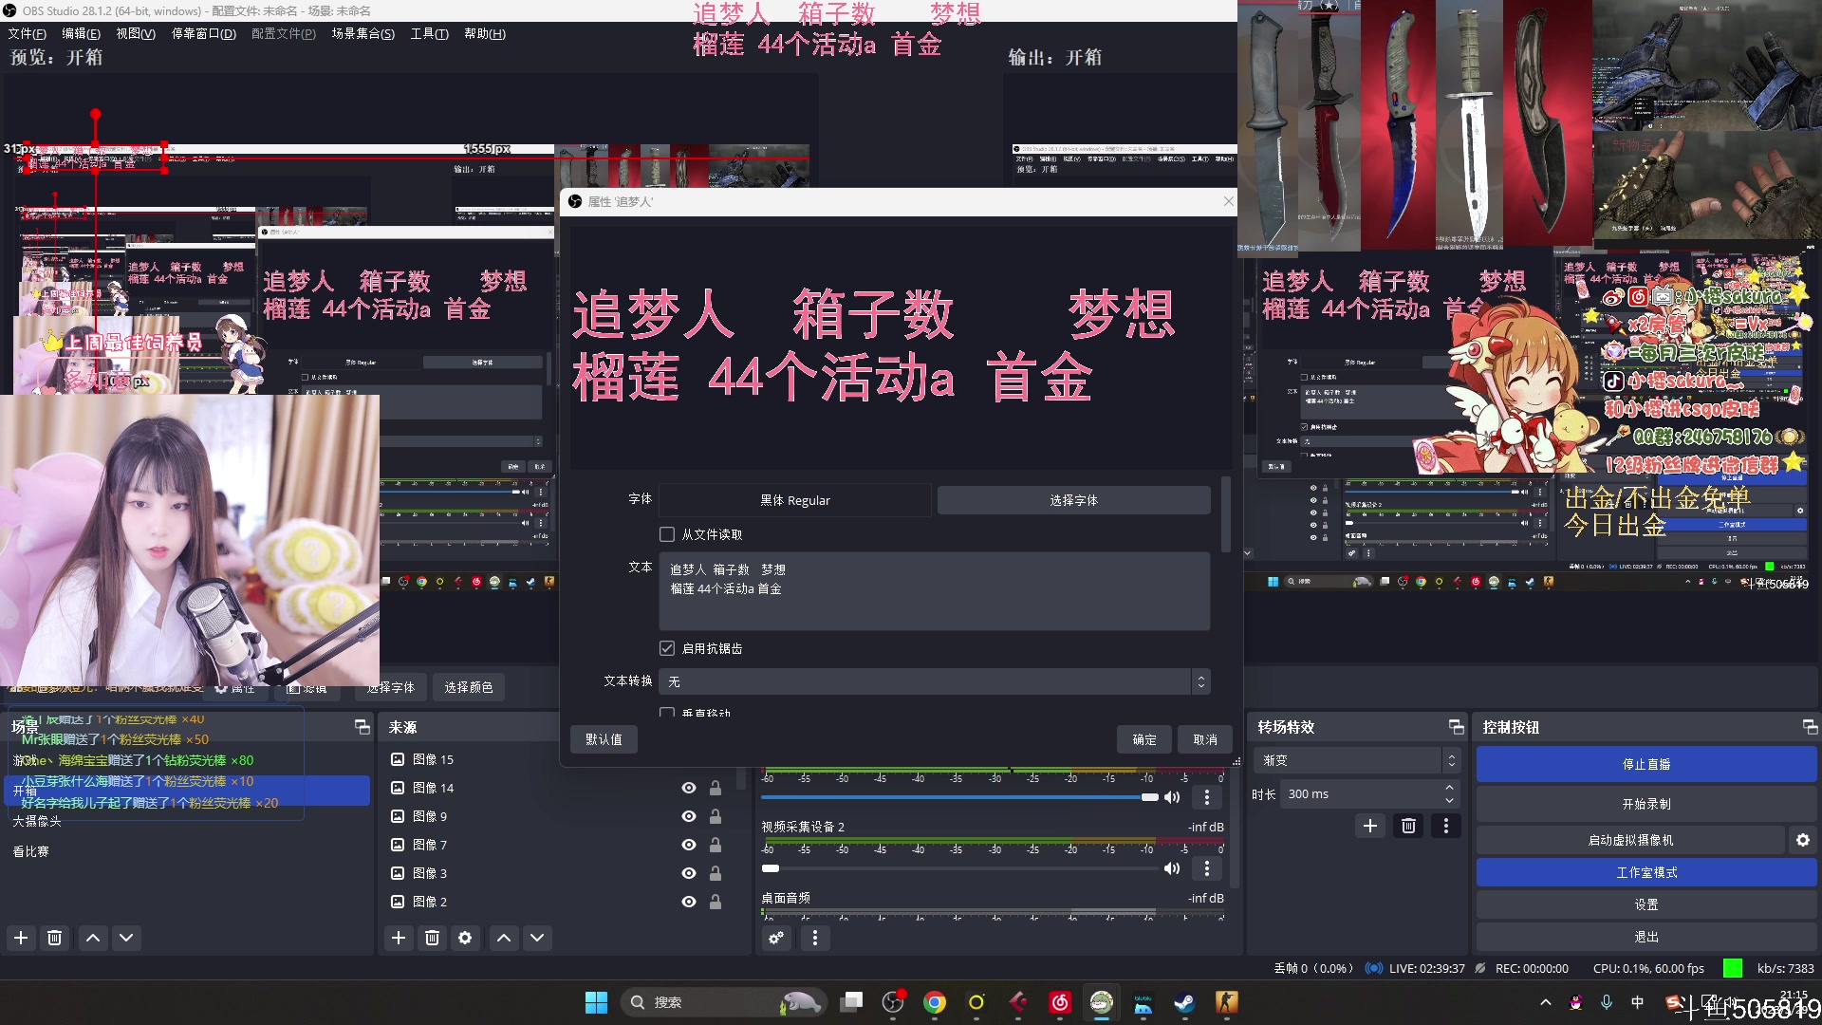The image size is (1822, 1025).
Task: Confirm the dialog with 确定
Action: point(1144,739)
